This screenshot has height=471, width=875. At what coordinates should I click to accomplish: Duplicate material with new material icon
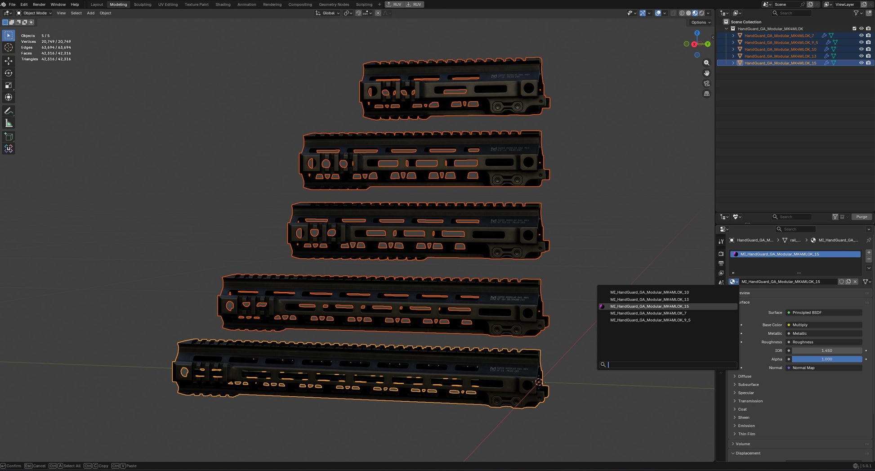point(848,282)
